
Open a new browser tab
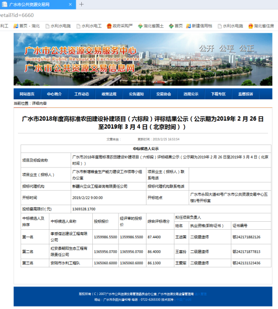tap(81, 5)
